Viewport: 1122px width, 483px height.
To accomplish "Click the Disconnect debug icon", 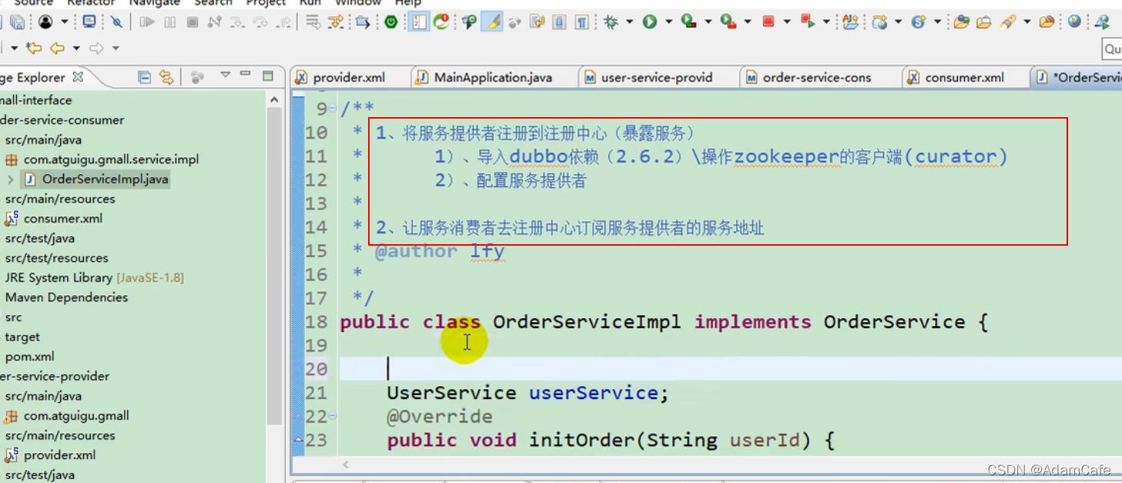I will (215, 22).
